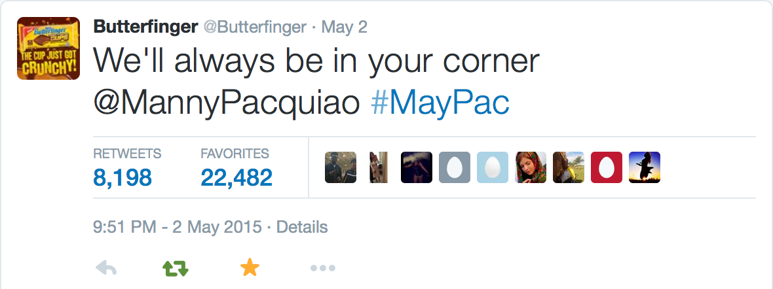
Task: Open the gray egg avatar
Action: (455, 167)
